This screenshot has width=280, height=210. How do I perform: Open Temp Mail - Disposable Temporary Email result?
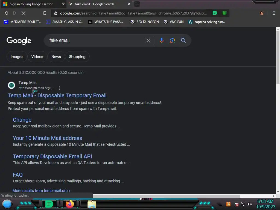57,95
